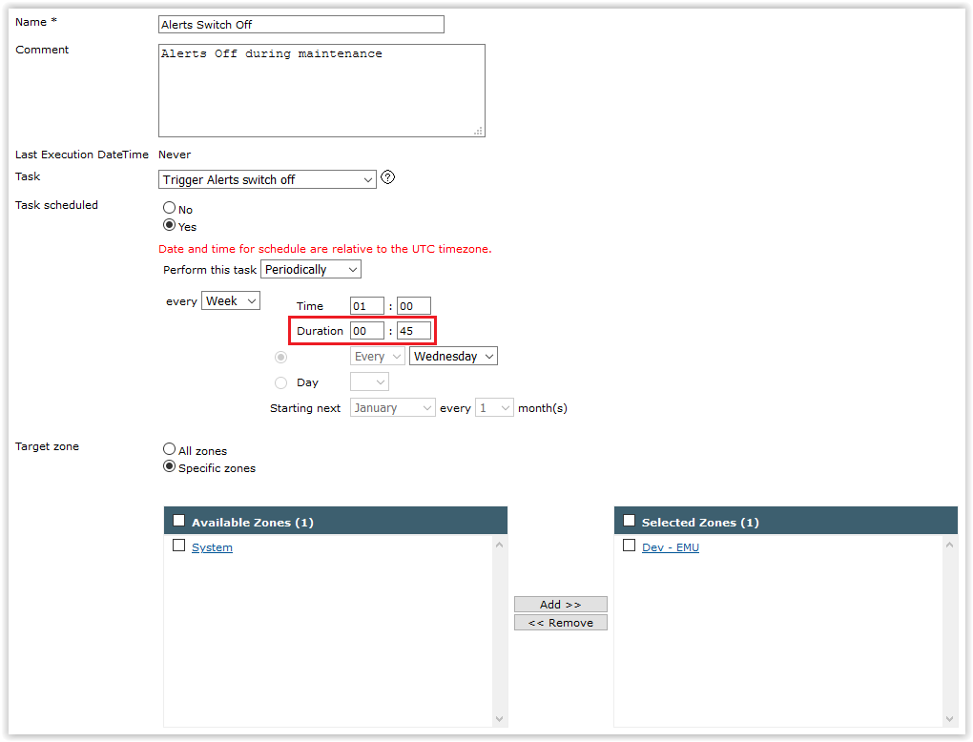The image size is (973, 742).
Task: Select the Day radio option
Action: click(x=281, y=382)
